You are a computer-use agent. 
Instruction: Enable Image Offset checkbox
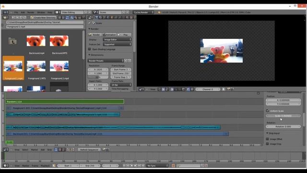pyautogui.click(x=268, y=139)
